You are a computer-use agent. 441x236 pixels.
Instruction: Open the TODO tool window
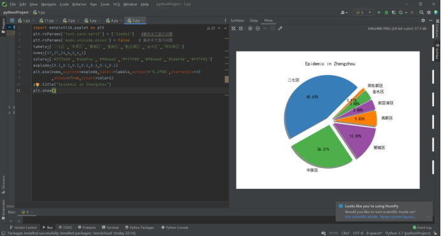(x=65, y=228)
